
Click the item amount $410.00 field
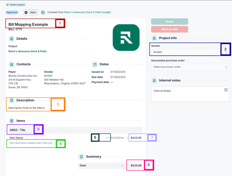point(136,138)
